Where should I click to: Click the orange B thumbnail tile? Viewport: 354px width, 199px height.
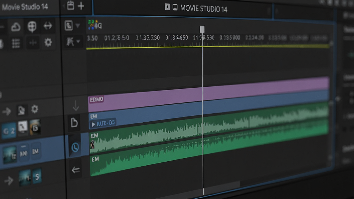tap(35, 128)
